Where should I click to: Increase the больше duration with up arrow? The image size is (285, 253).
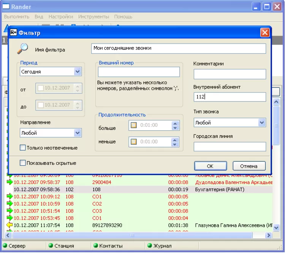175,123
